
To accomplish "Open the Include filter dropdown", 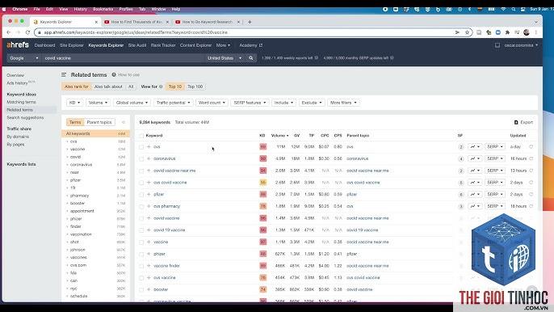I will tap(283, 103).
